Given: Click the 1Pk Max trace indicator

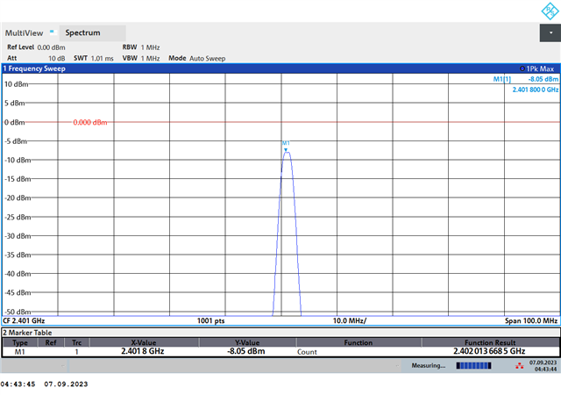Looking at the screenshot, I should 536,68.
